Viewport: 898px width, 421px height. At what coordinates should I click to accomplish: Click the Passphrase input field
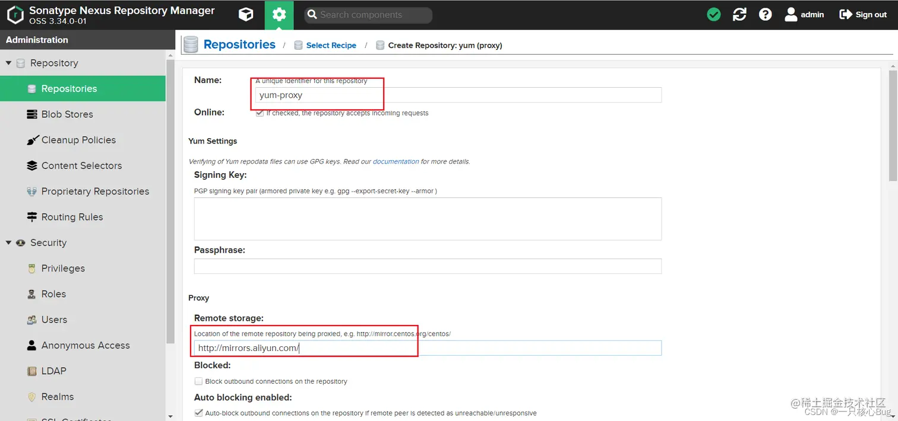coord(428,266)
